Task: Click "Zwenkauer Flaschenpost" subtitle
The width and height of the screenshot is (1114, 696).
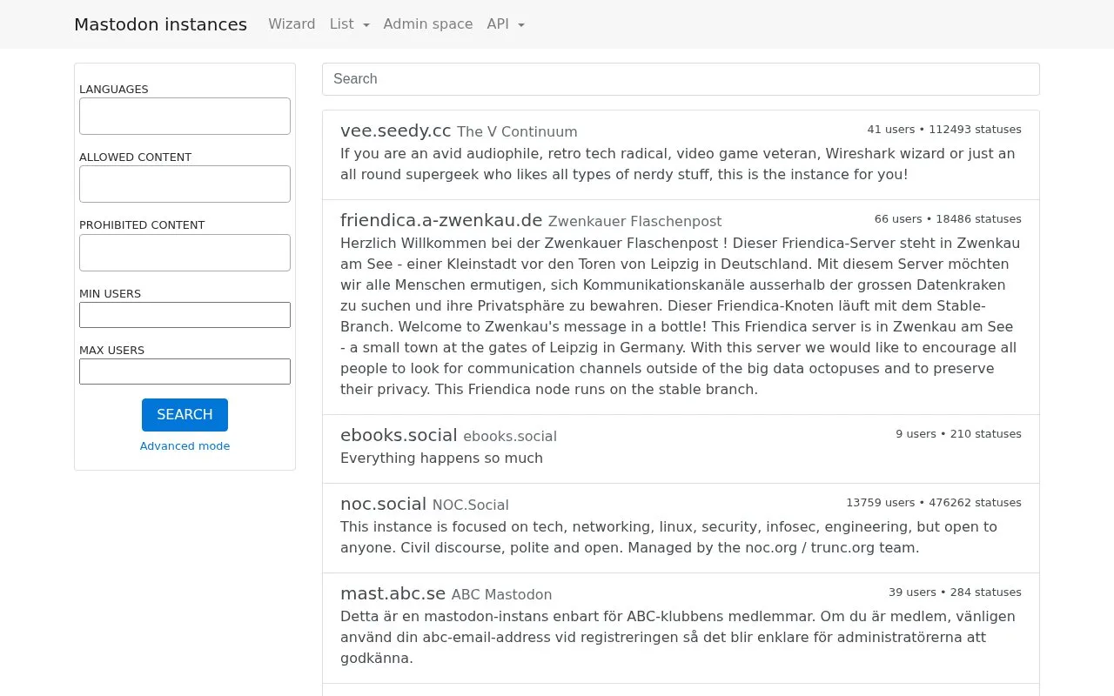Action: [x=635, y=222]
